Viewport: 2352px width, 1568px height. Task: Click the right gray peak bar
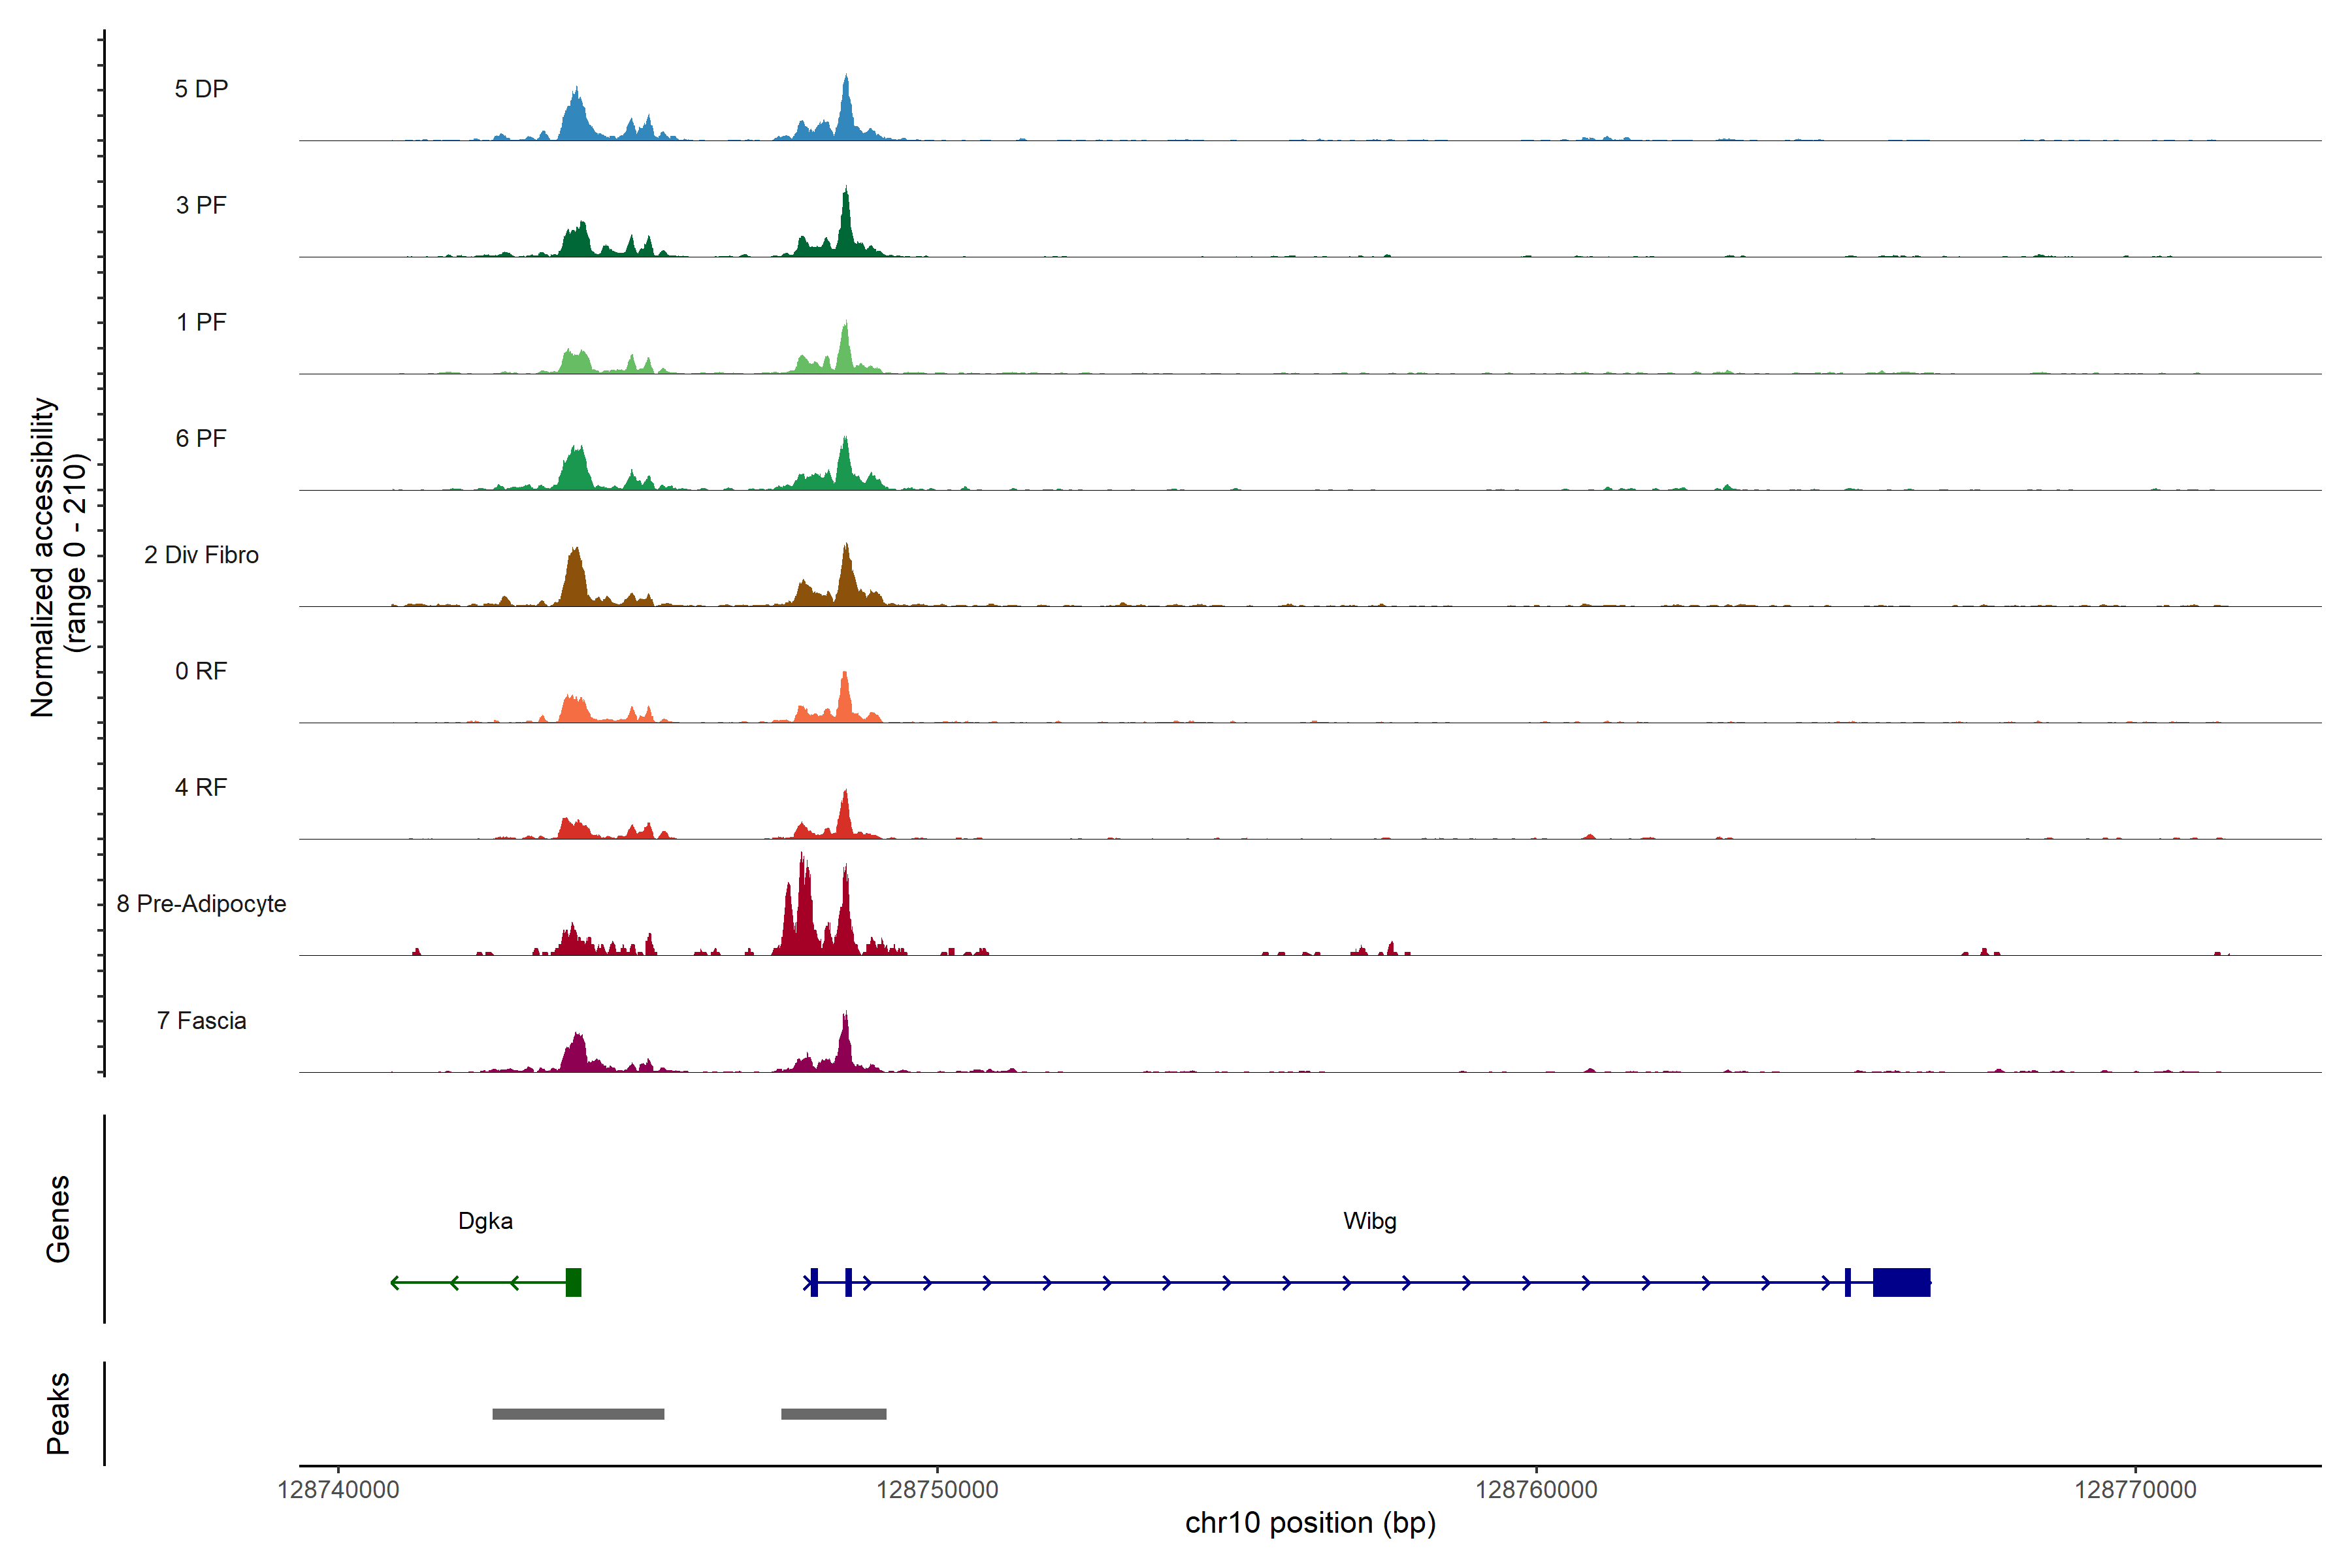click(833, 1414)
